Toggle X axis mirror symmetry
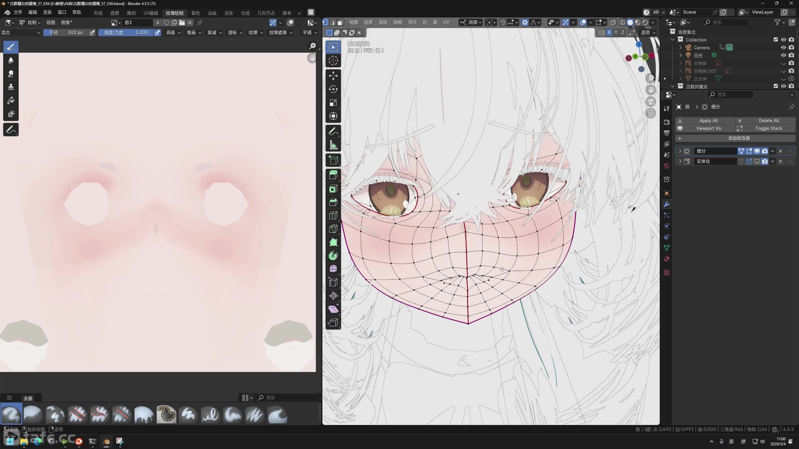The height and width of the screenshot is (449, 799). (609, 32)
